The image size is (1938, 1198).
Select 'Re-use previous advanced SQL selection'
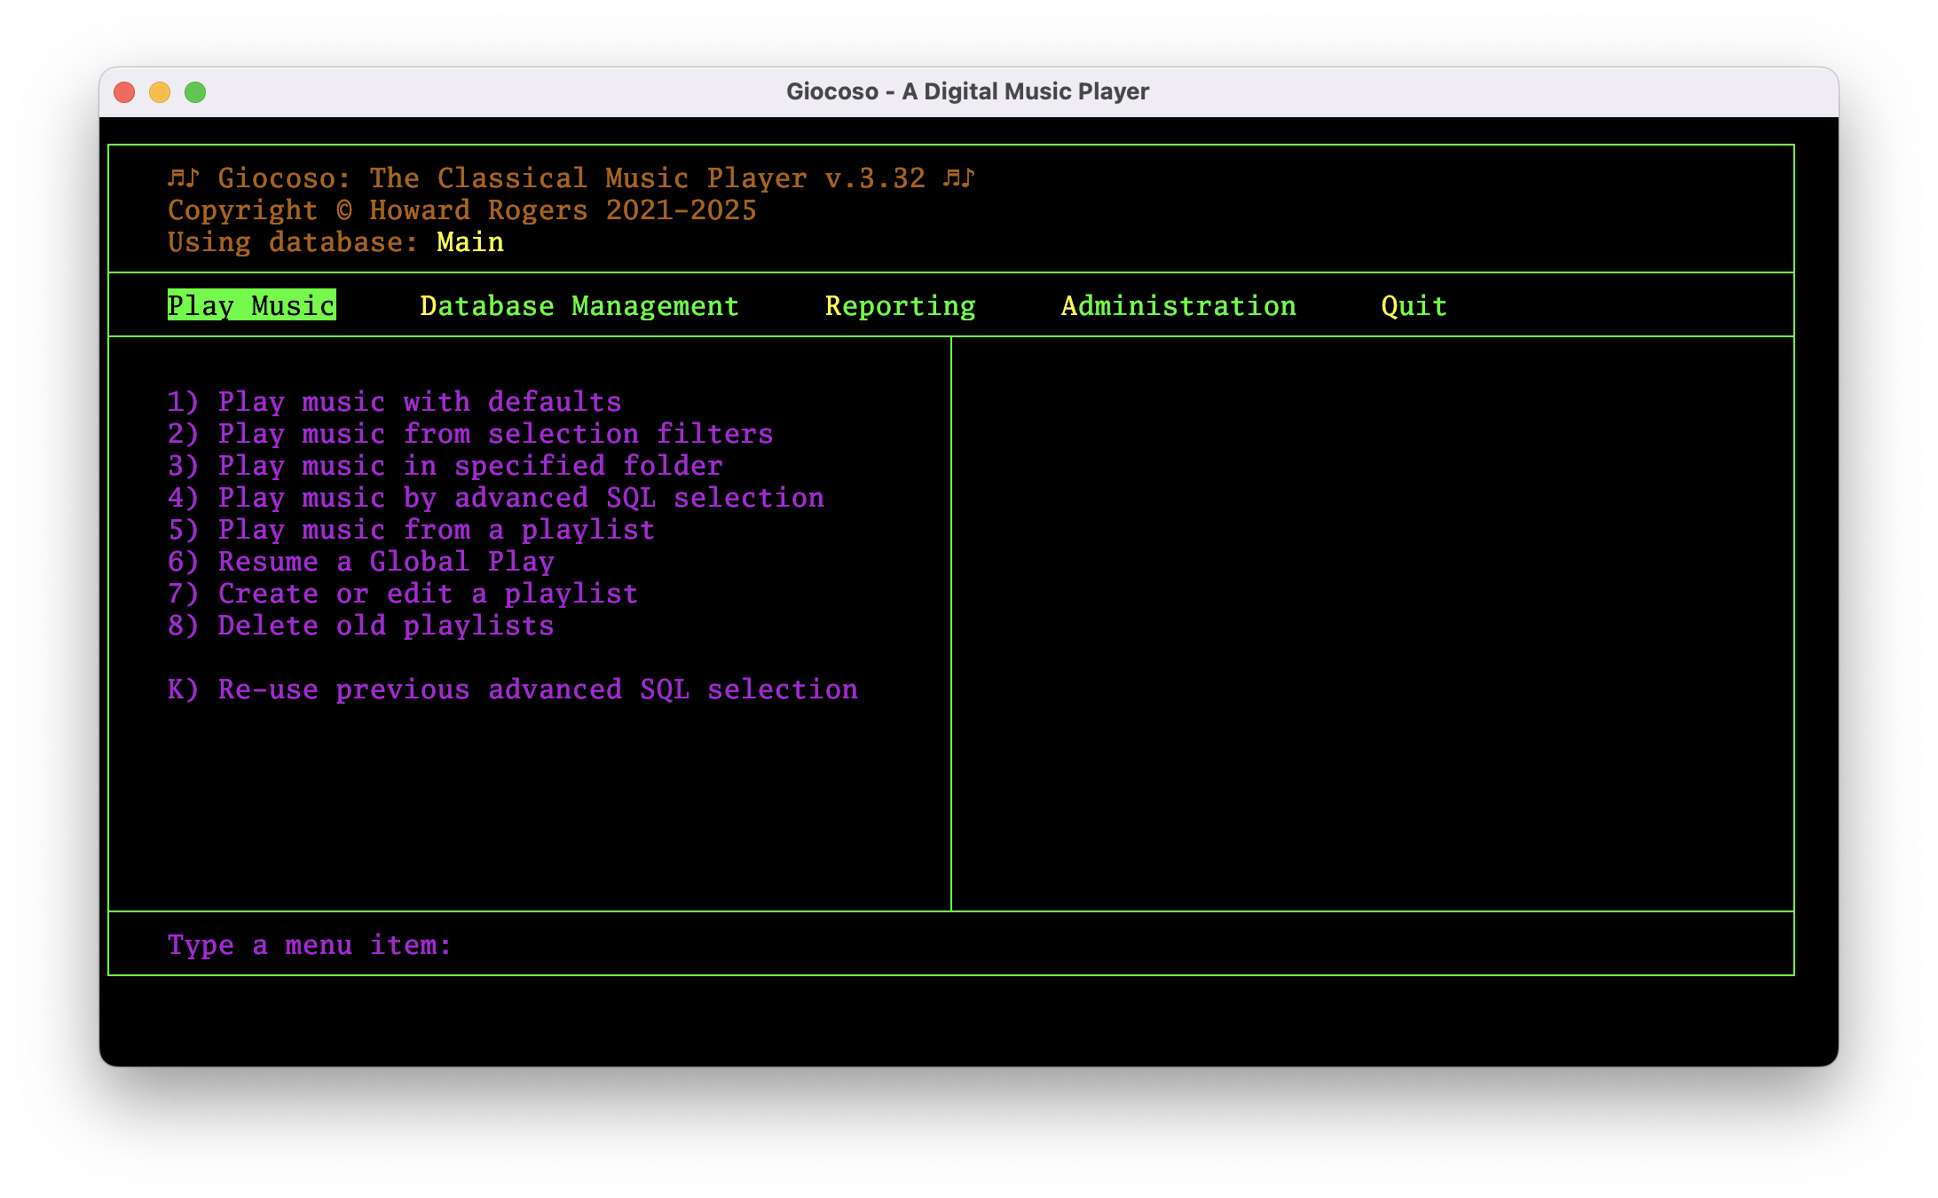[x=513, y=689]
